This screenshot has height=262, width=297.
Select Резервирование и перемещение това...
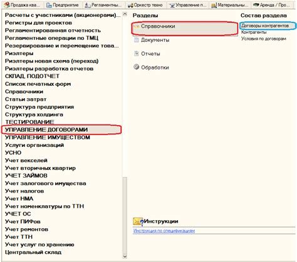pos(62,46)
